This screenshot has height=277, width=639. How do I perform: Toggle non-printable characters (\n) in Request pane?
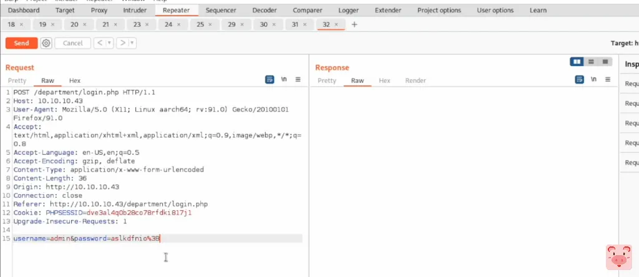284,79
